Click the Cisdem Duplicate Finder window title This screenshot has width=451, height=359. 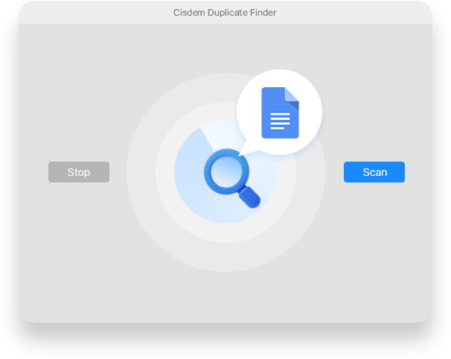(x=225, y=13)
